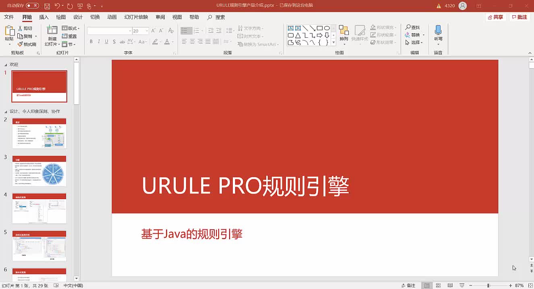Open the line spacing dropdown
Viewport: 534px width, 289px height.
[x=230, y=31]
